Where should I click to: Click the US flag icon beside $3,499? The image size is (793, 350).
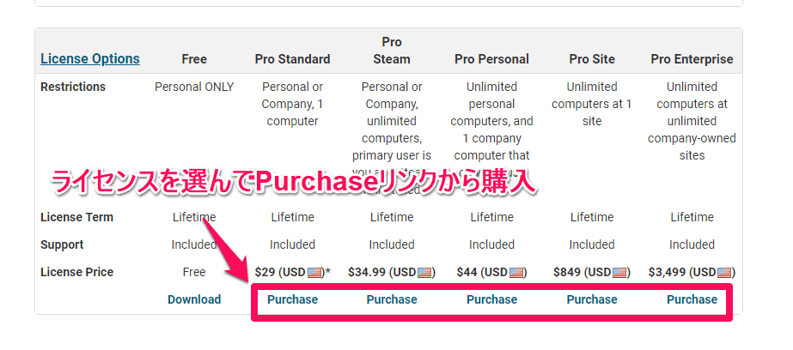coord(725,273)
